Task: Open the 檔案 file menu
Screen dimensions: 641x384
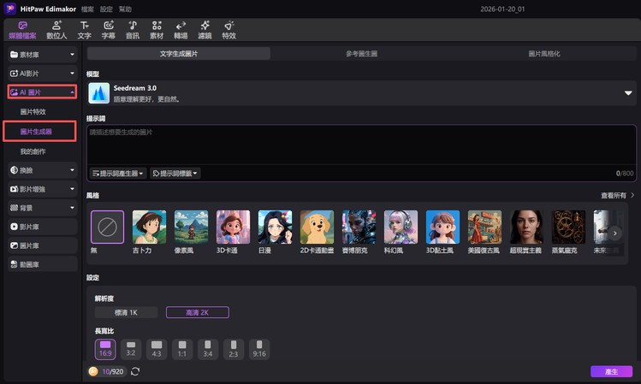Action: 87,9
